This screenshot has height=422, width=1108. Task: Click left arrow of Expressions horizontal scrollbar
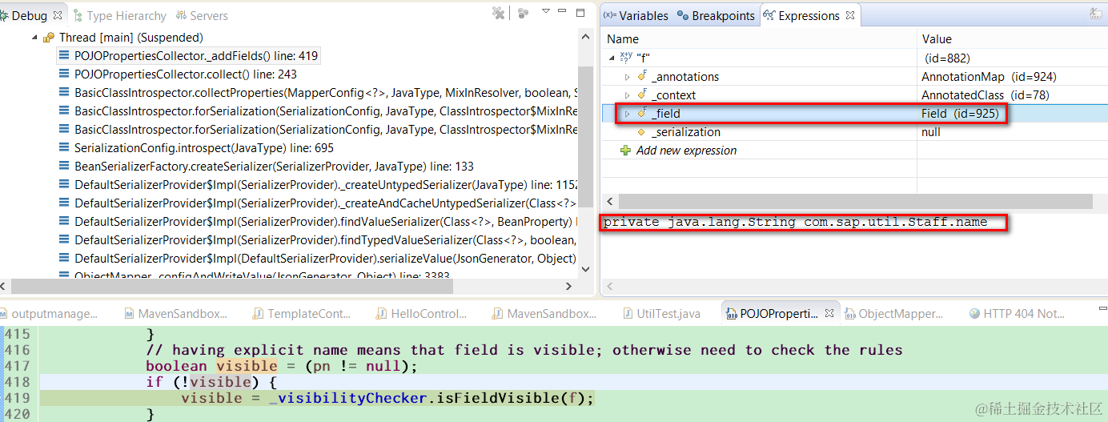click(610, 202)
